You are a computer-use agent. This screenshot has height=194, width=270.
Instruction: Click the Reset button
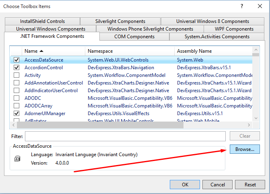tap(250, 185)
